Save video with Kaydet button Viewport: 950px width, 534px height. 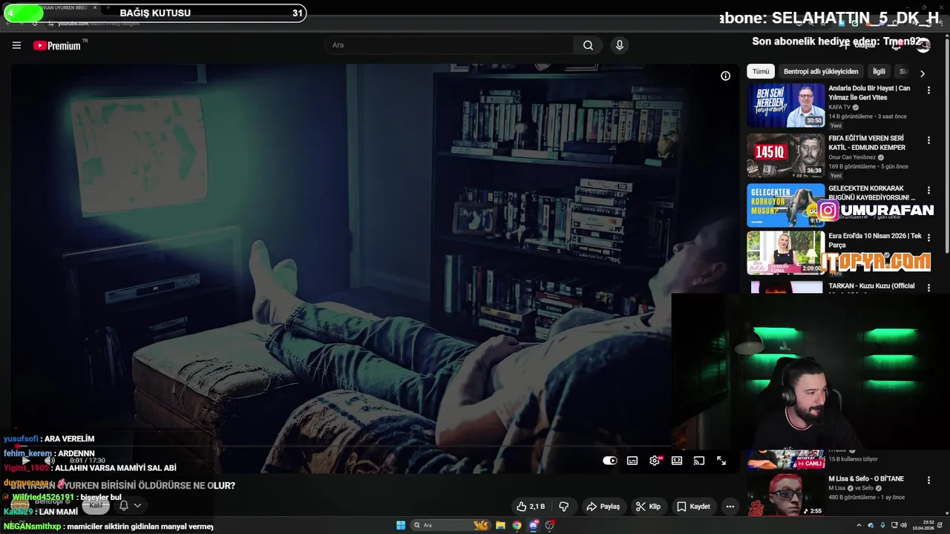click(x=694, y=507)
